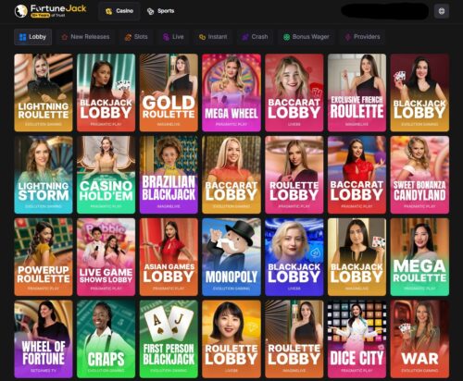
Task: Open the Pragmatic Play Blackjack Lobby in top row
Action: [x=106, y=92]
